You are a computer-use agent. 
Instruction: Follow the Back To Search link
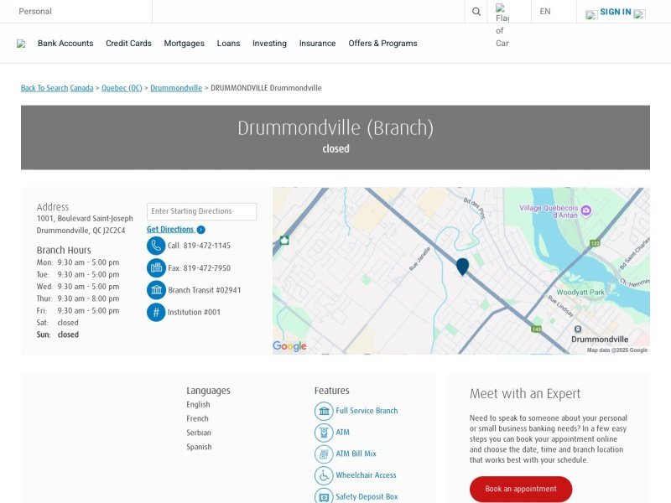coord(44,88)
